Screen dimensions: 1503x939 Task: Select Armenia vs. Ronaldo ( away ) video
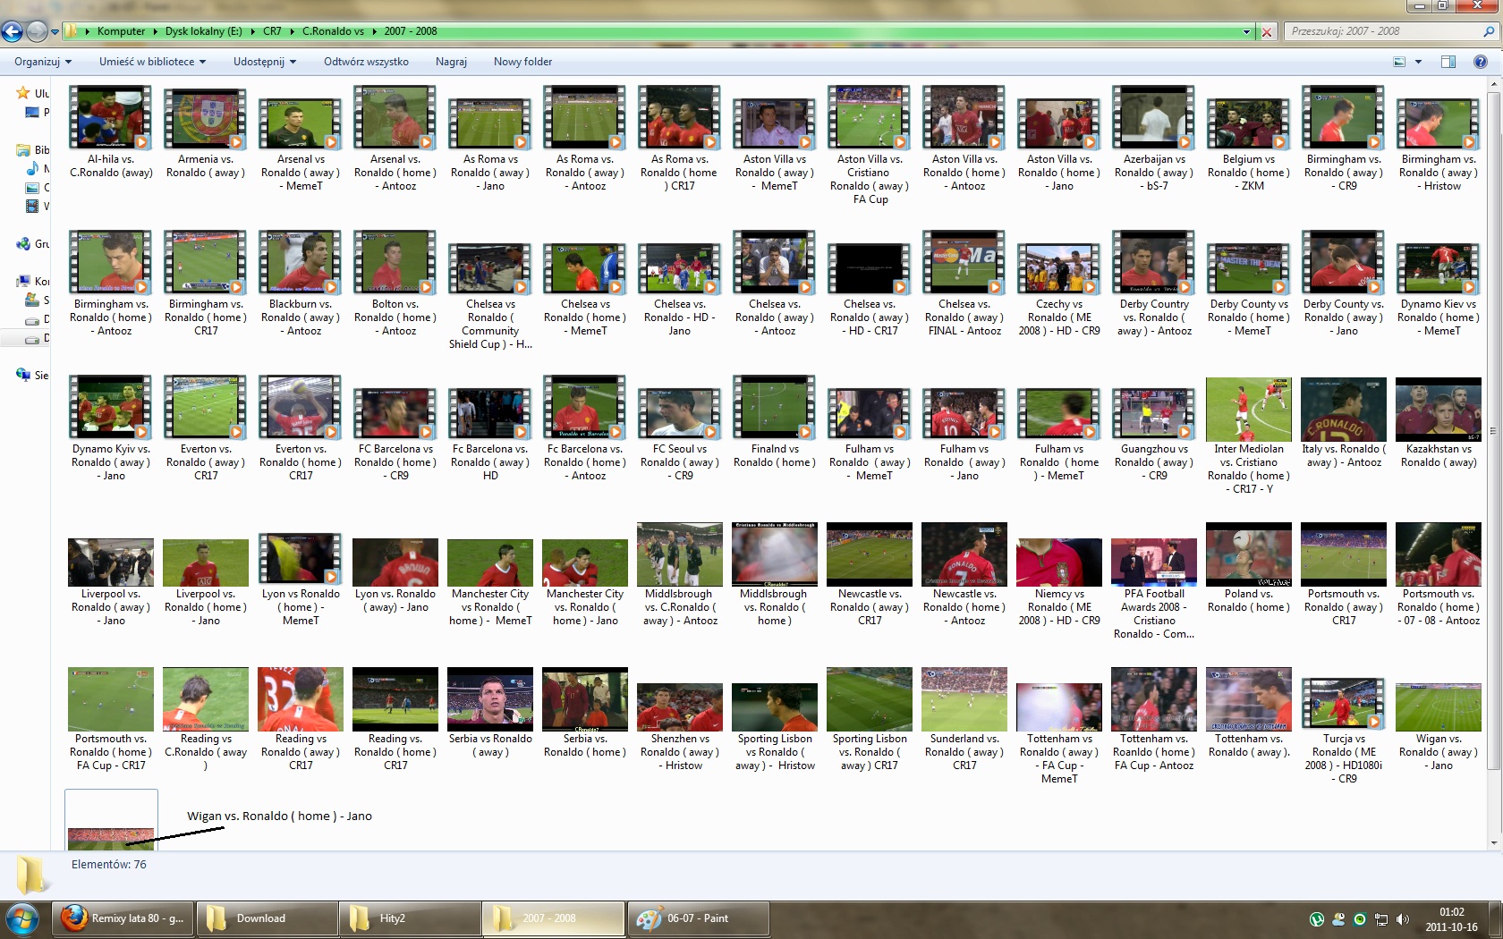[x=206, y=131]
